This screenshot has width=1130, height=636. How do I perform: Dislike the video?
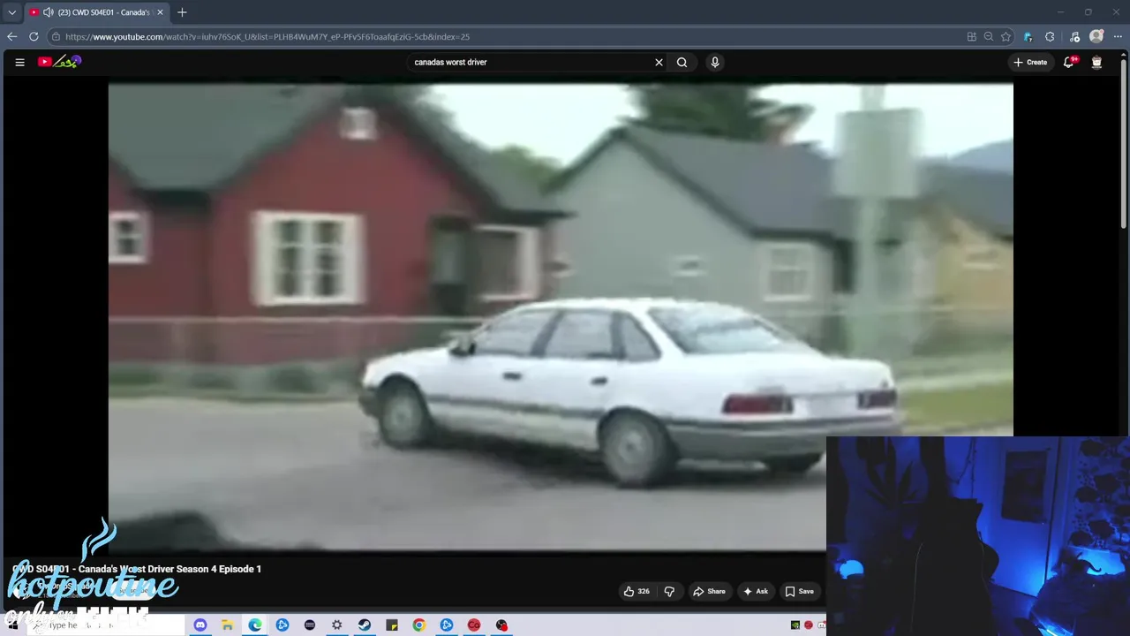coord(669,591)
